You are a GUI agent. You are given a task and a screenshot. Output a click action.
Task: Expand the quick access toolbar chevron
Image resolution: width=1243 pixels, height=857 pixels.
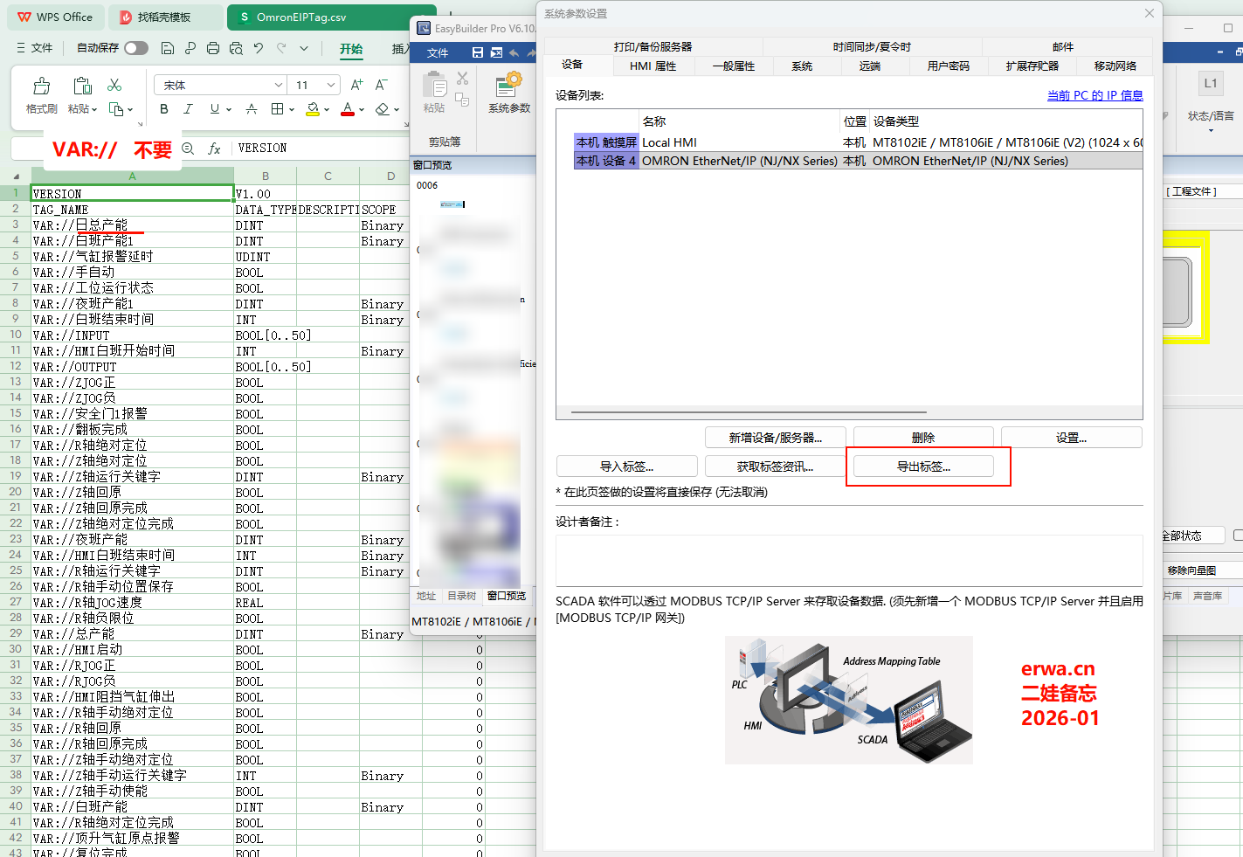(303, 48)
